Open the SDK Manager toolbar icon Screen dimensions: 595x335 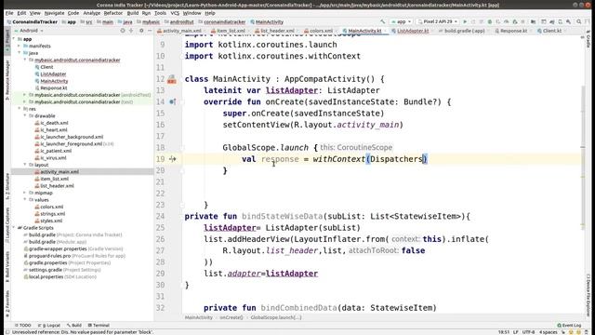[x=568, y=21]
